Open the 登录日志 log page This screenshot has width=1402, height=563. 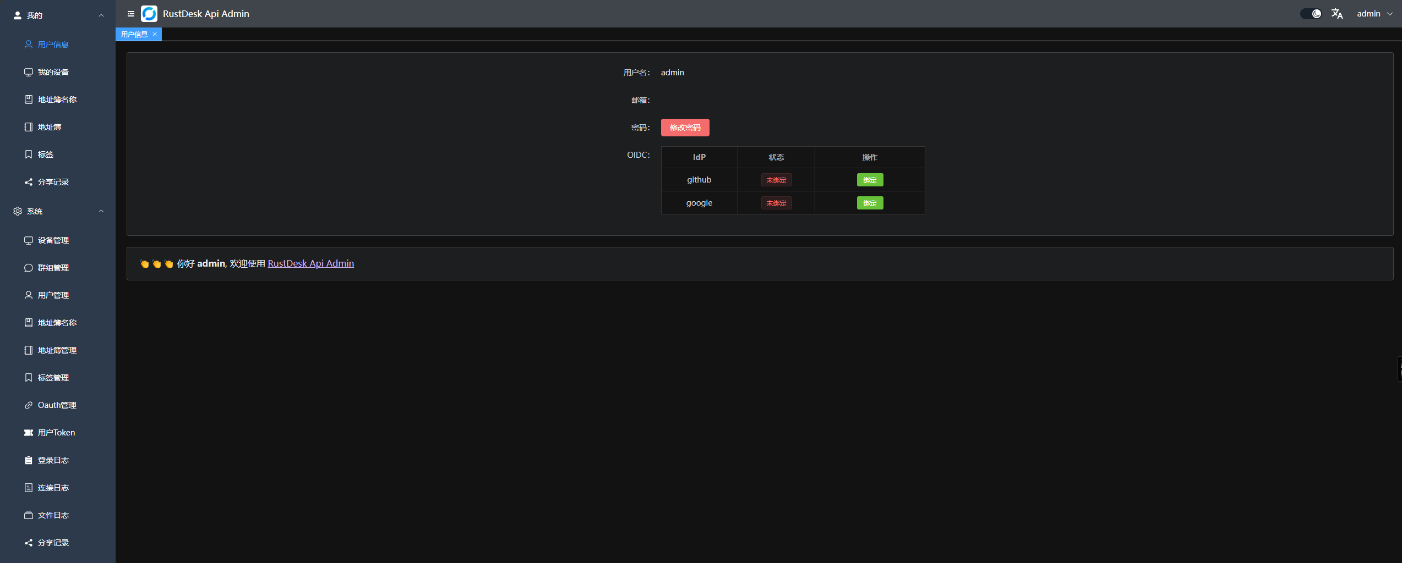tap(53, 460)
